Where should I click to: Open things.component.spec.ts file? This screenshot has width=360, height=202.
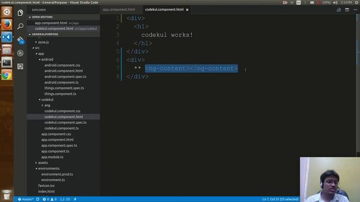(64, 88)
